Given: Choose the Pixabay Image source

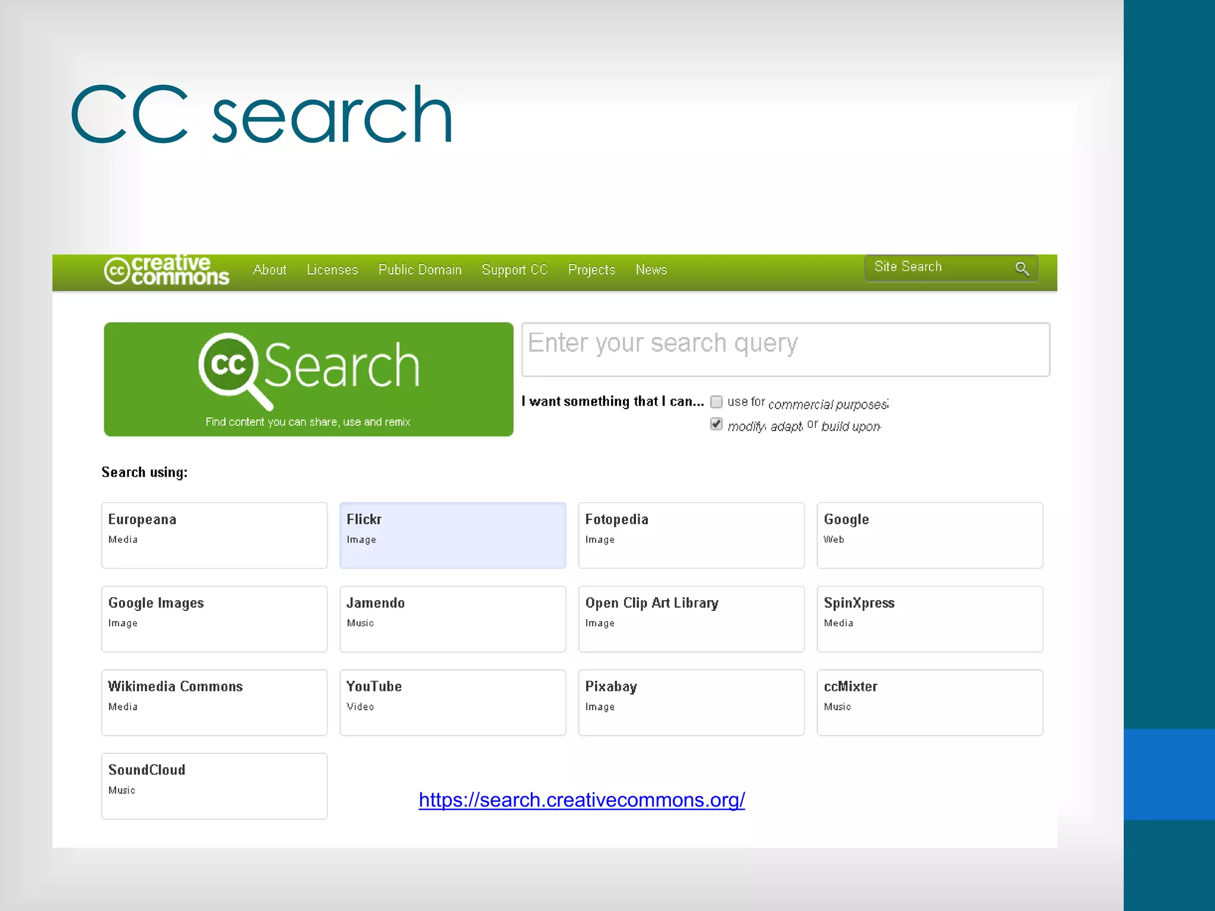Looking at the screenshot, I should click(x=691, y=703).
